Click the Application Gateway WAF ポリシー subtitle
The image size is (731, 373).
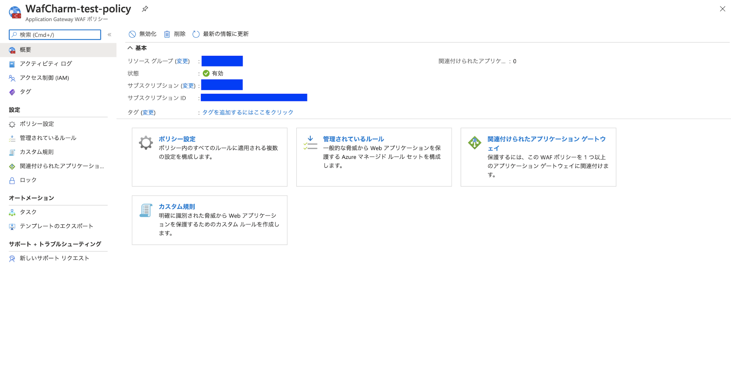pyautogui.click(x=67, y=19)
